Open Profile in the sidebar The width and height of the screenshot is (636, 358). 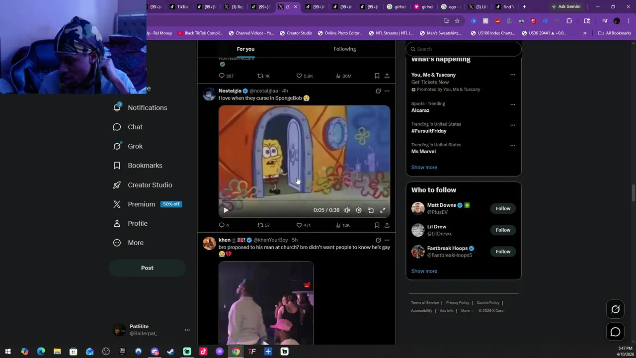[x=130, y=224]
